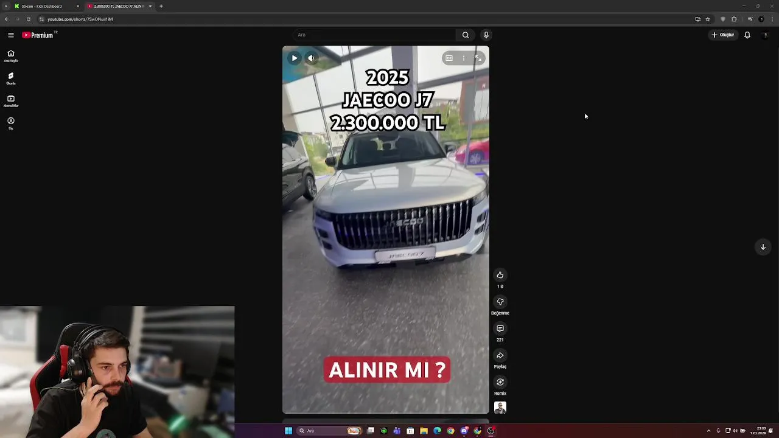Reload the YouTube page
Image resolution: width=779 pixels, height=438 pixels.
tap(28, 19)
